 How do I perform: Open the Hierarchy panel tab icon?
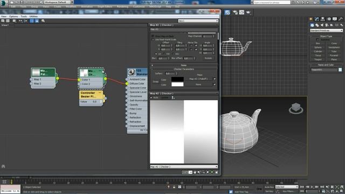pyautogui.click(x=323, y=19)
